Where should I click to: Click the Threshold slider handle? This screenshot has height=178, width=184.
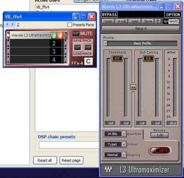117,58
